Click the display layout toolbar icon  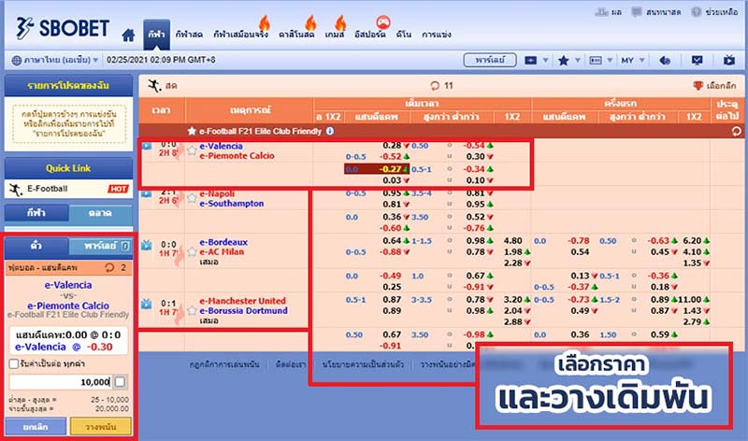[x=531, y=60]
